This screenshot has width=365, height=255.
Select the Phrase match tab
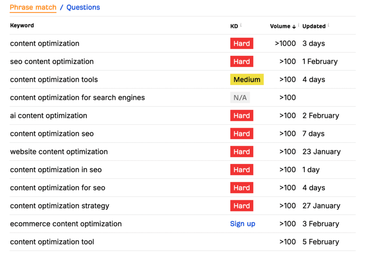[x=33, y=7]
